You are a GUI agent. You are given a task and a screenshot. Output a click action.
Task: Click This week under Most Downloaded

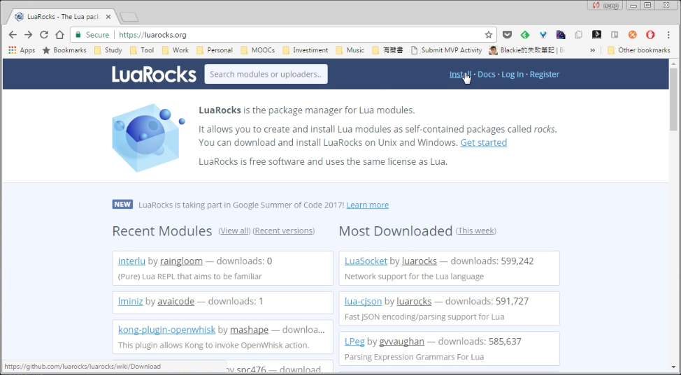tap(476, 230)
